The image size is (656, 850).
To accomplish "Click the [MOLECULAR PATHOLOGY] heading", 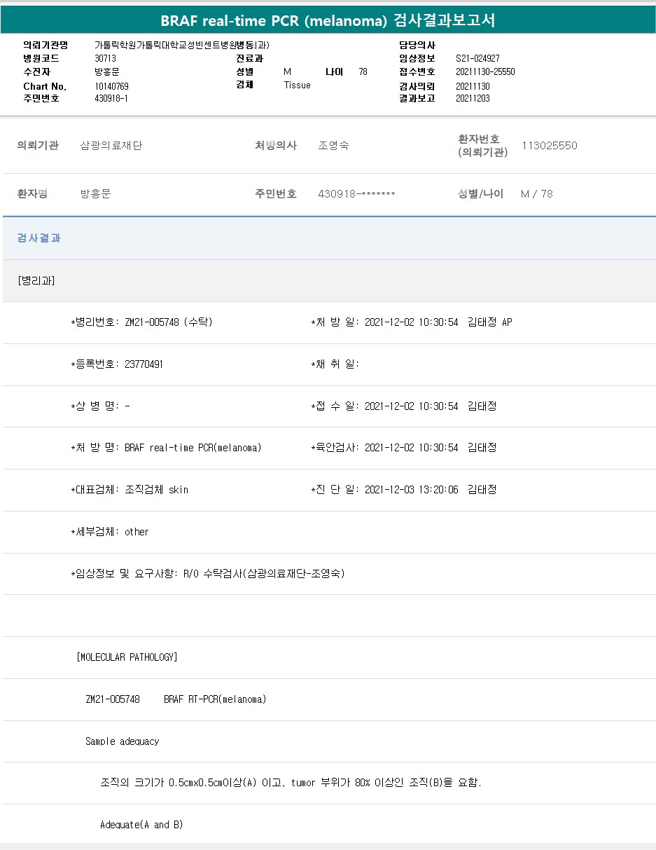I will pyautogui.click(x=127, y=657).
